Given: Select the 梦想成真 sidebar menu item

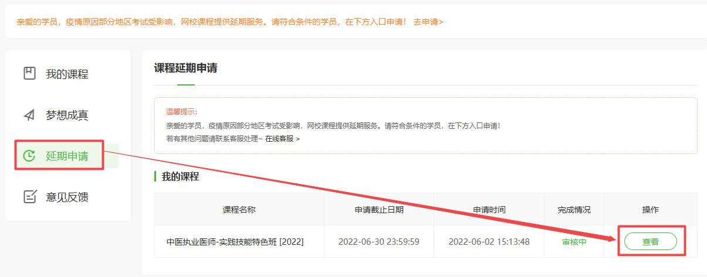Looking at the screenshot, I should [x=67, y=115].
